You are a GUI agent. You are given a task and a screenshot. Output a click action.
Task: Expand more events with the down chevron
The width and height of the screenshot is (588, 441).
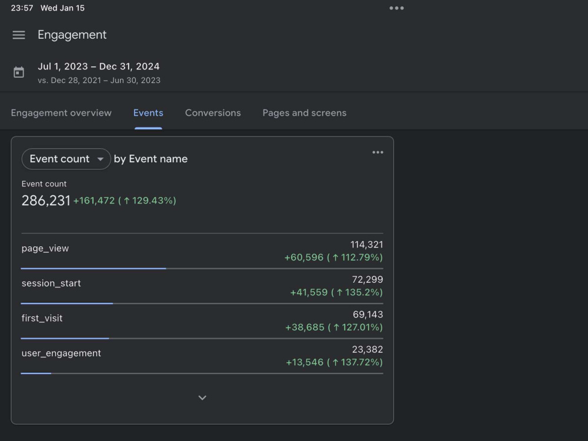tap(202, 397)
